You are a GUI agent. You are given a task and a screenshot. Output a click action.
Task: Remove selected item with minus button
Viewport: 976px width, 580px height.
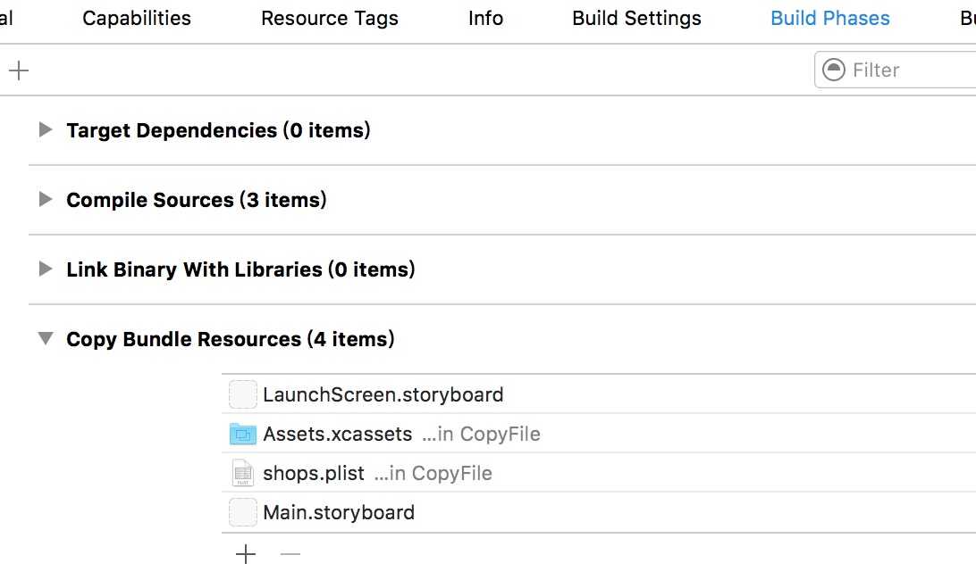(290, 554)
